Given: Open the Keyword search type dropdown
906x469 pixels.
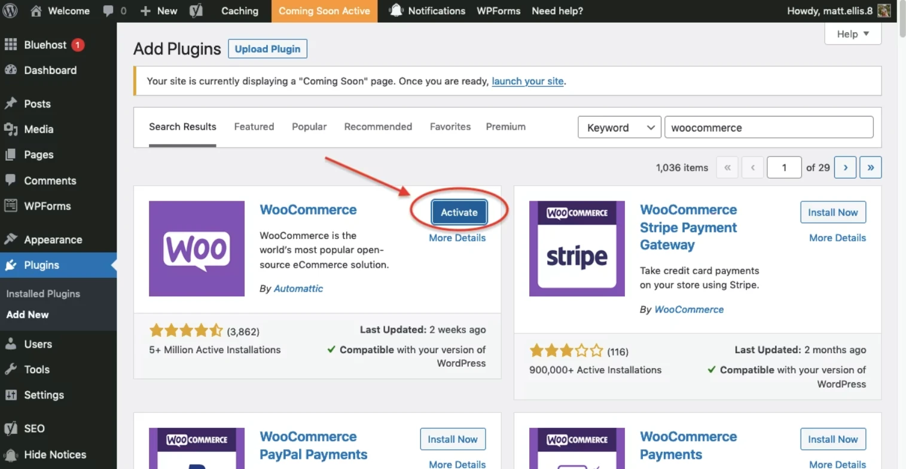Looking at the screenshot, I should pos(619,127).
